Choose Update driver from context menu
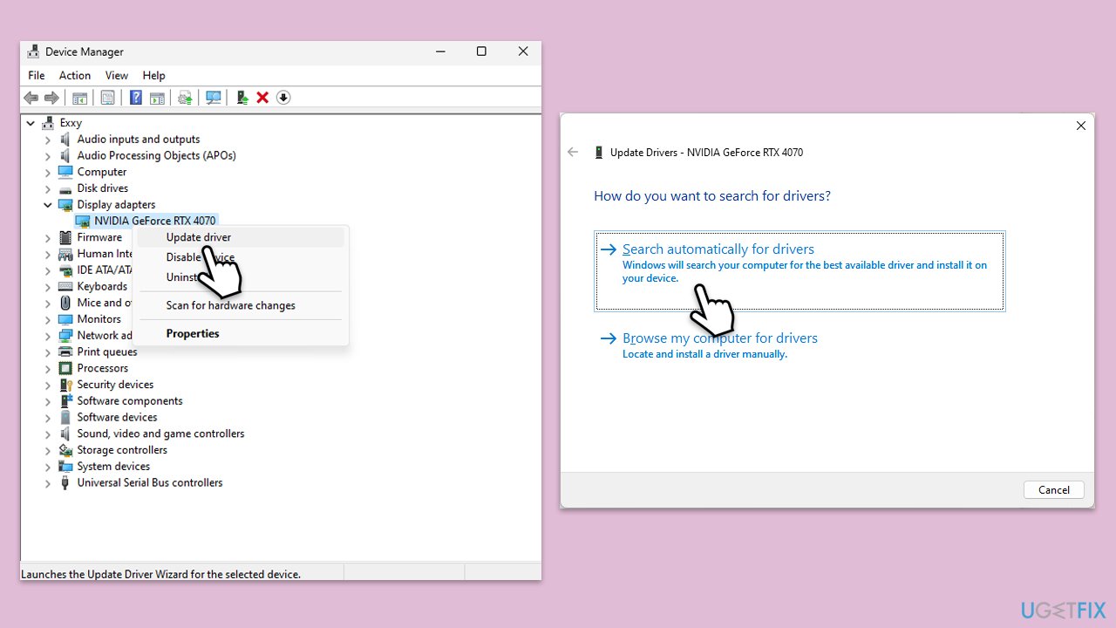 (199, 237)
